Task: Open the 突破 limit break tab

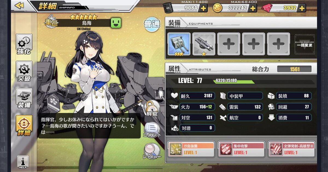Action: pos(24,72)
